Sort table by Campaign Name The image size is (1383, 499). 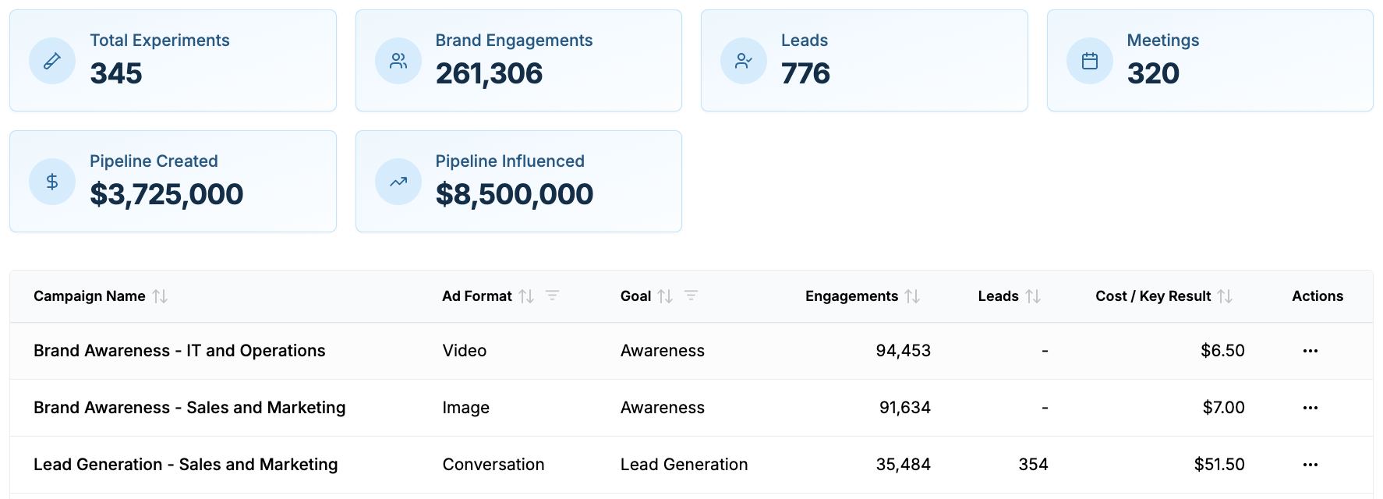[x=160, y=296]
